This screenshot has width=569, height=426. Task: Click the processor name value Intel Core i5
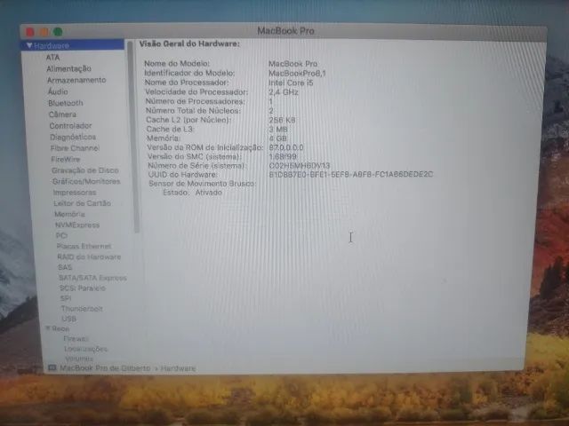click(291, 83)
